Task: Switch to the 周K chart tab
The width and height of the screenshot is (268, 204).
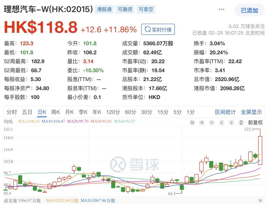Action: (x=56, y=112)
